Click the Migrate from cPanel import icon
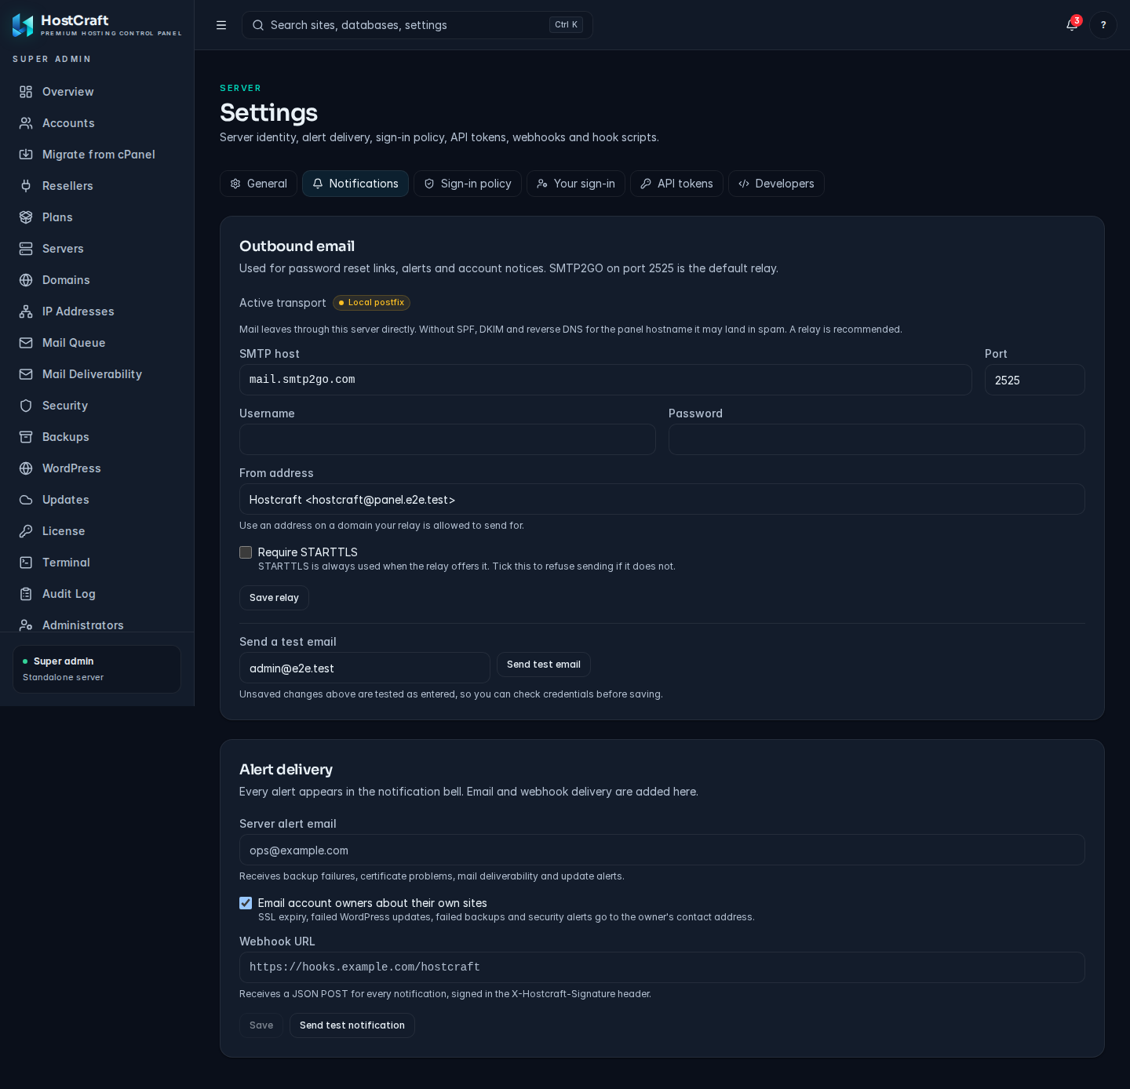1130x1089 pixels. click(26, 155)
